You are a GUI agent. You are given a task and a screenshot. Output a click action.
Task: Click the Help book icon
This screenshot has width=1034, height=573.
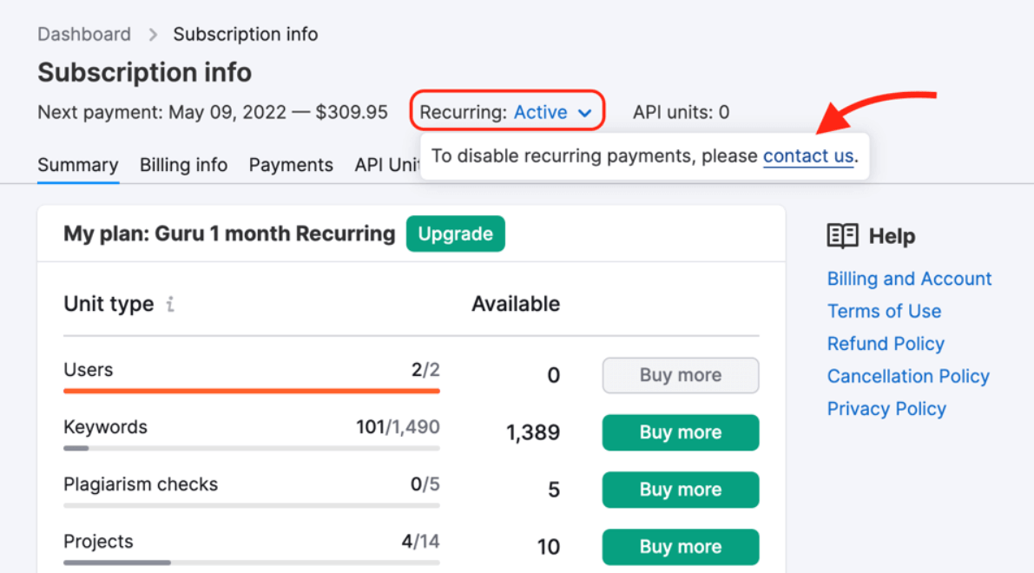pyautogui.click(x=840, y=235)
